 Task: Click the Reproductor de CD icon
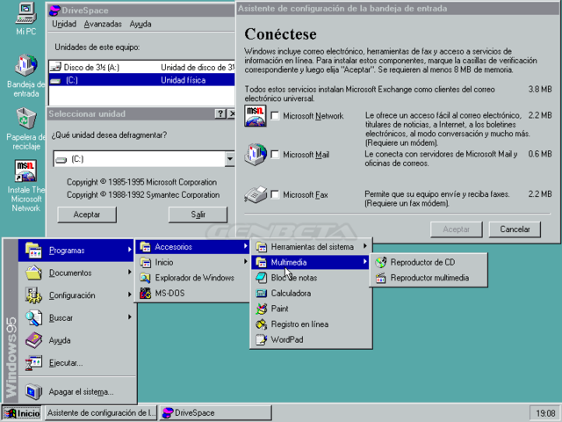[x=380, y=262]
